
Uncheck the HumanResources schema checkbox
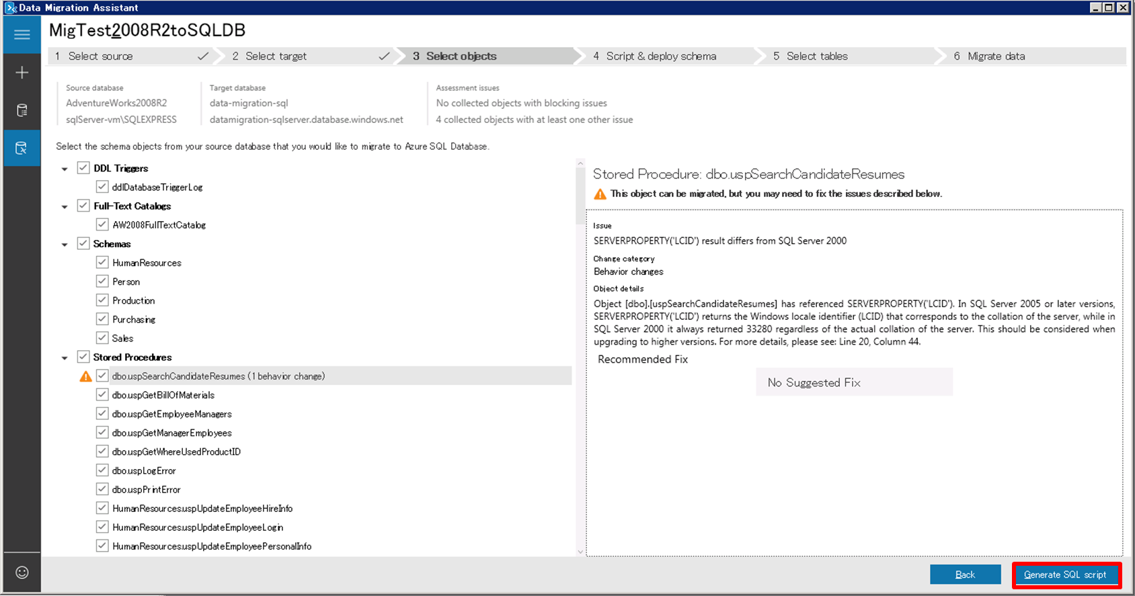pos(102,262)
